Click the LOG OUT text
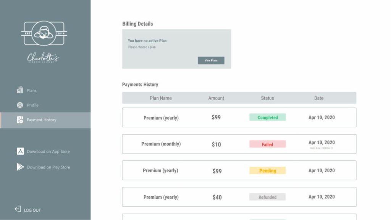 tap(32, 210)
